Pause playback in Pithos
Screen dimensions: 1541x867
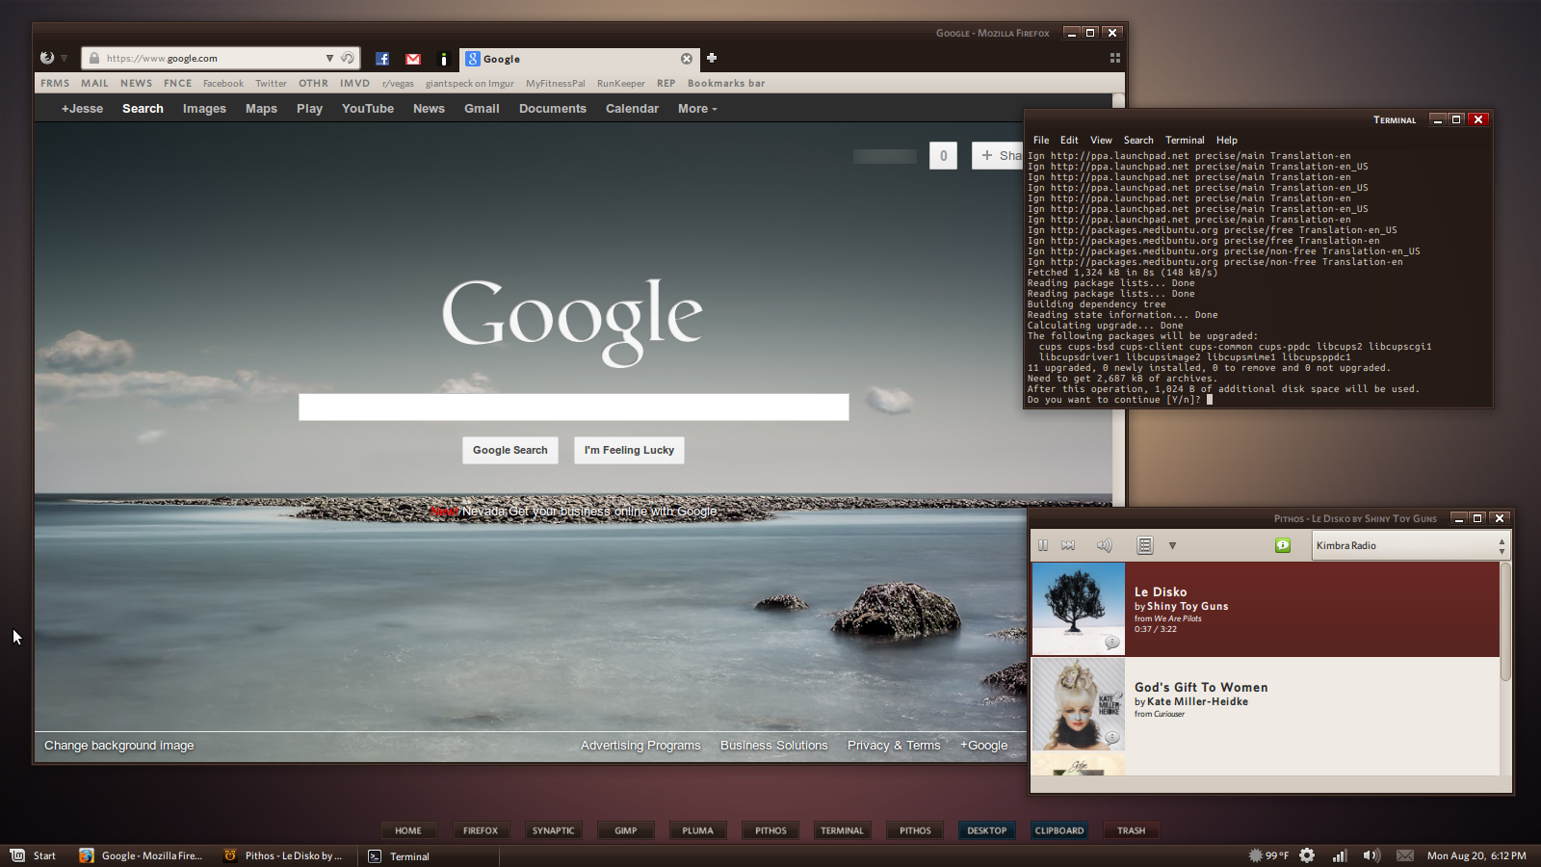click(x=1042, y=545)
